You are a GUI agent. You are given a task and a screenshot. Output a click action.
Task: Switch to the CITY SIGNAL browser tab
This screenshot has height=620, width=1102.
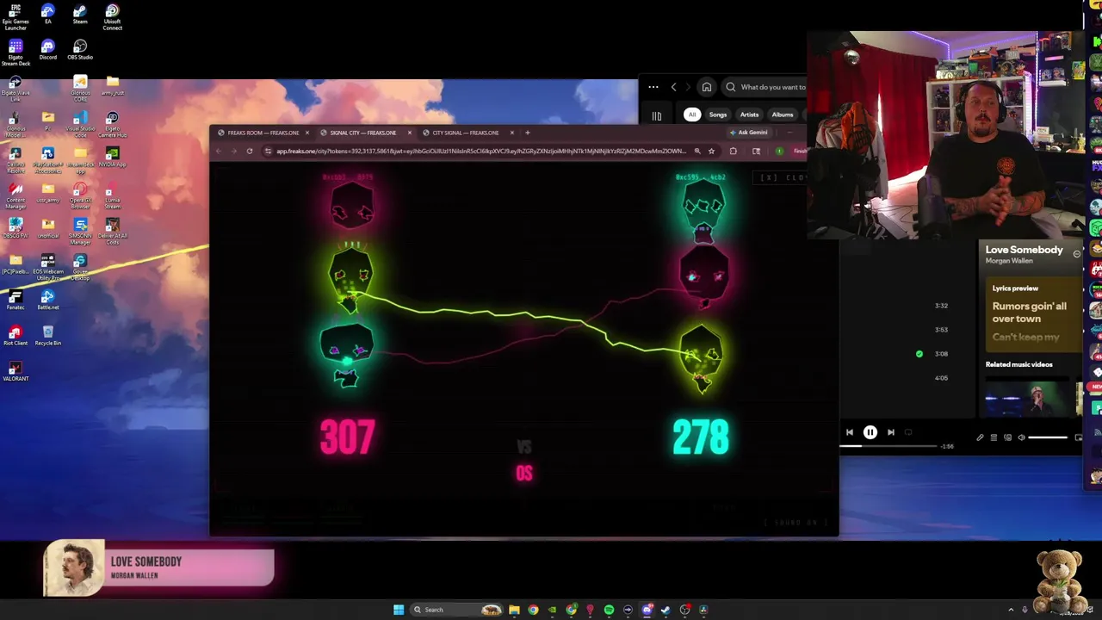(x=465, y=133)
